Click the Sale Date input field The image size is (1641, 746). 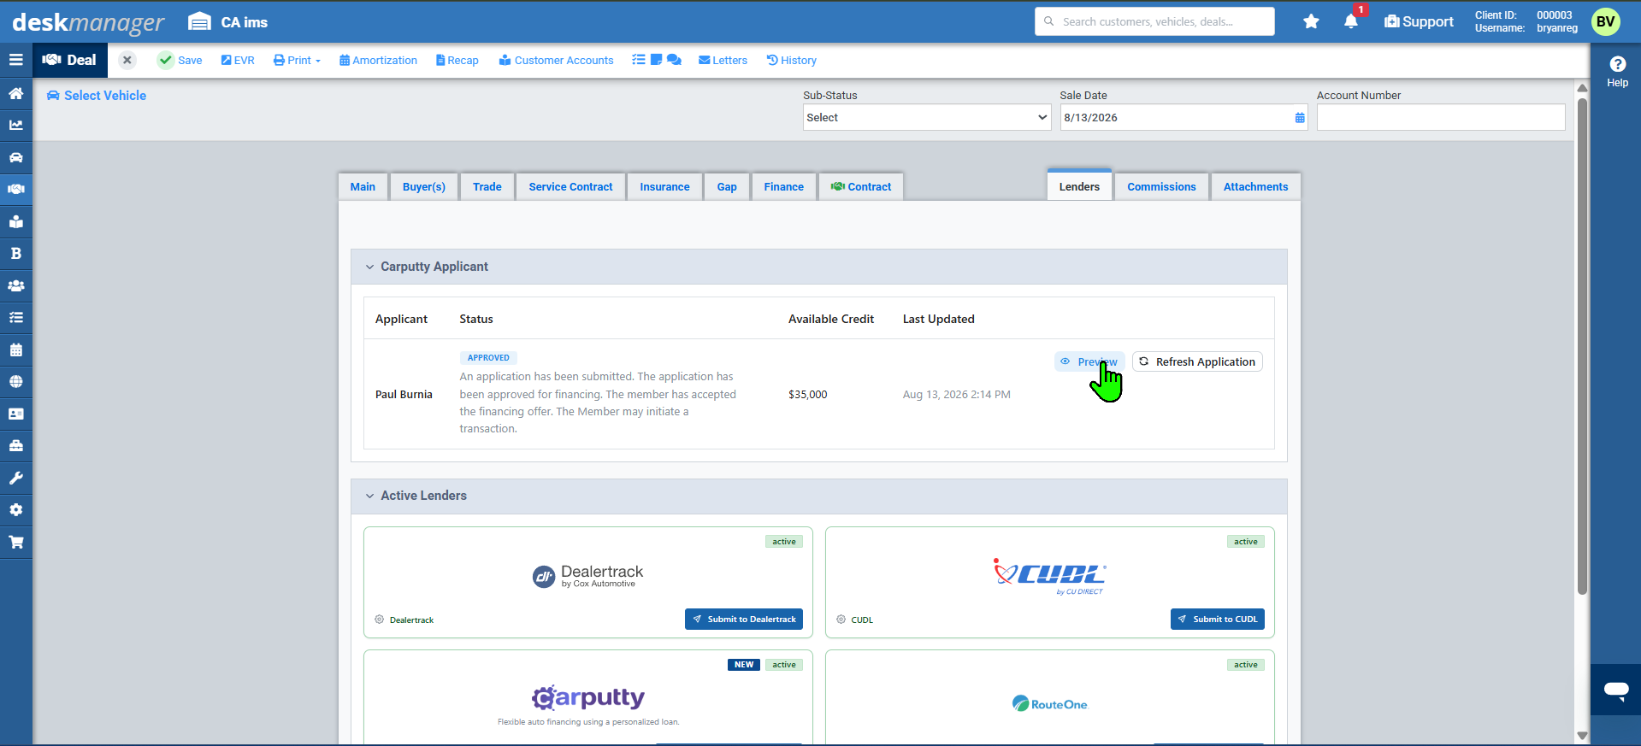(1184, 118)
